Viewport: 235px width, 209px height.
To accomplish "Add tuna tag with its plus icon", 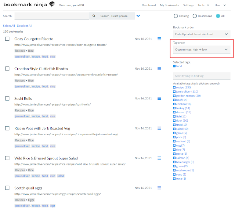I will coord(174,179).
